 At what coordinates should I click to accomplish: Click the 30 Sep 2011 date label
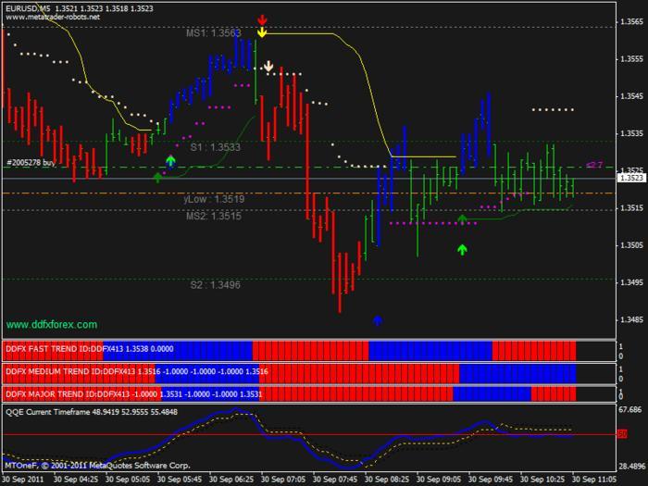[x=23, y=480]
